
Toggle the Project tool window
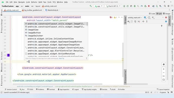pos(2,12)
